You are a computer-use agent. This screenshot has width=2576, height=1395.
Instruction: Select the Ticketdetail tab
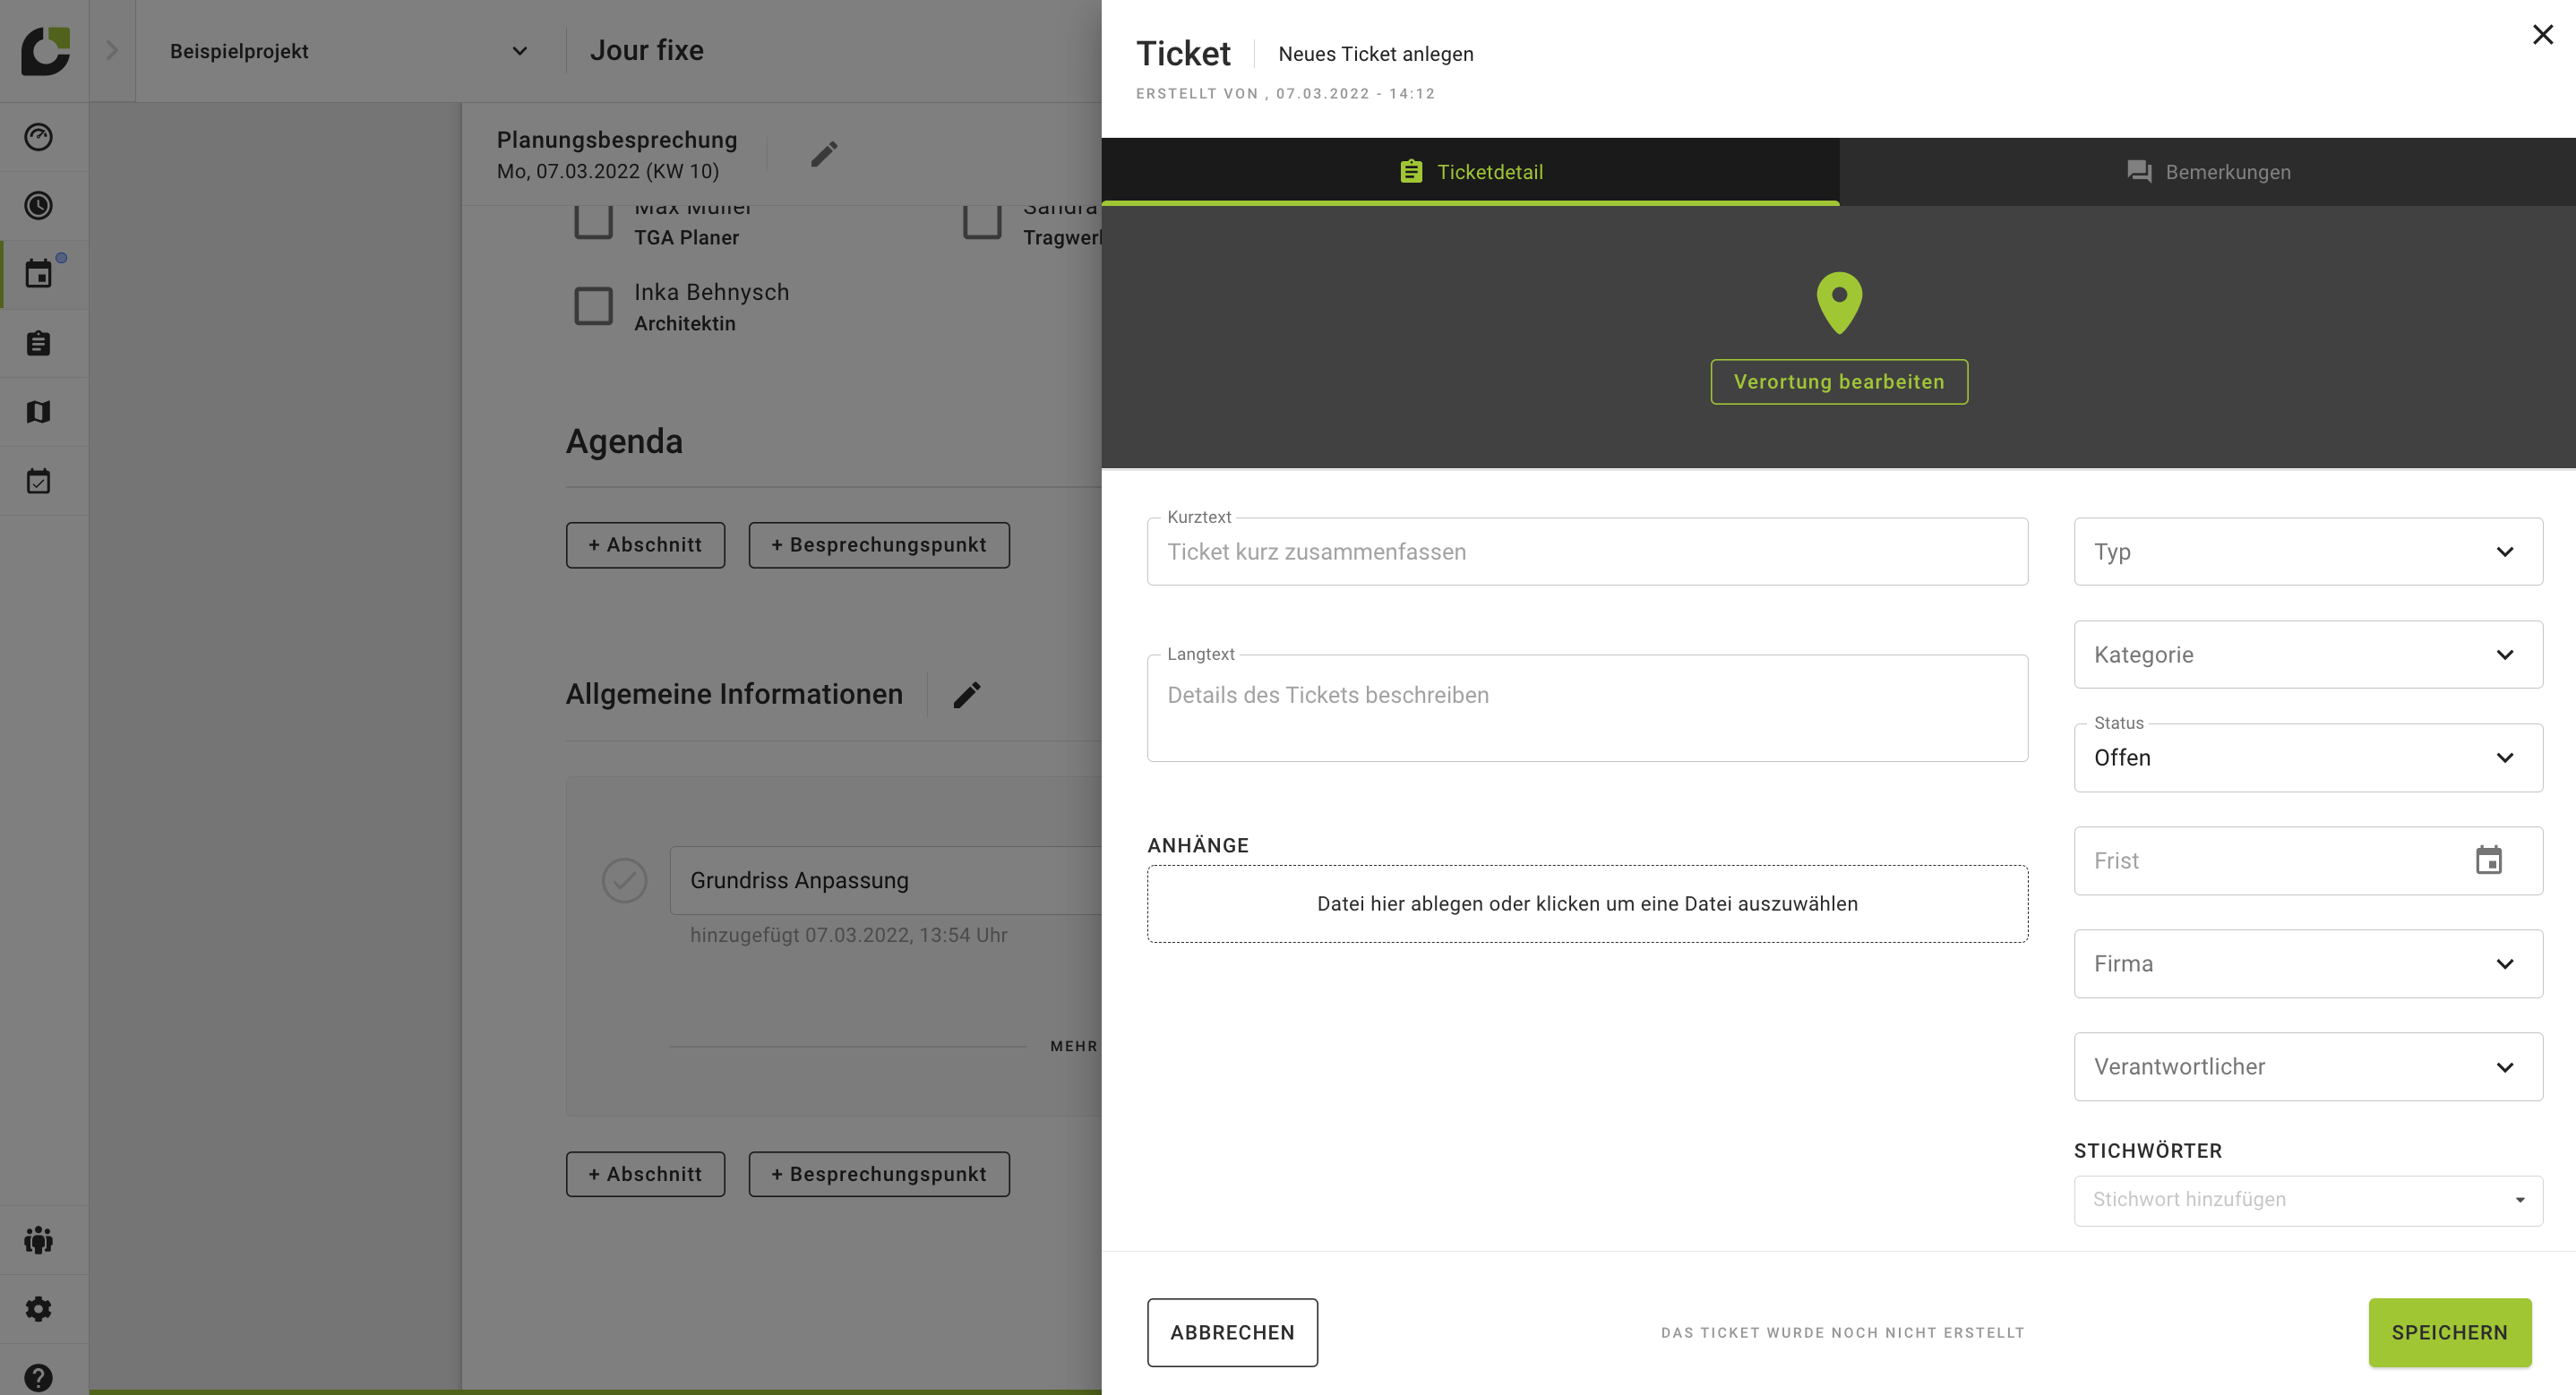[1470, 172]
